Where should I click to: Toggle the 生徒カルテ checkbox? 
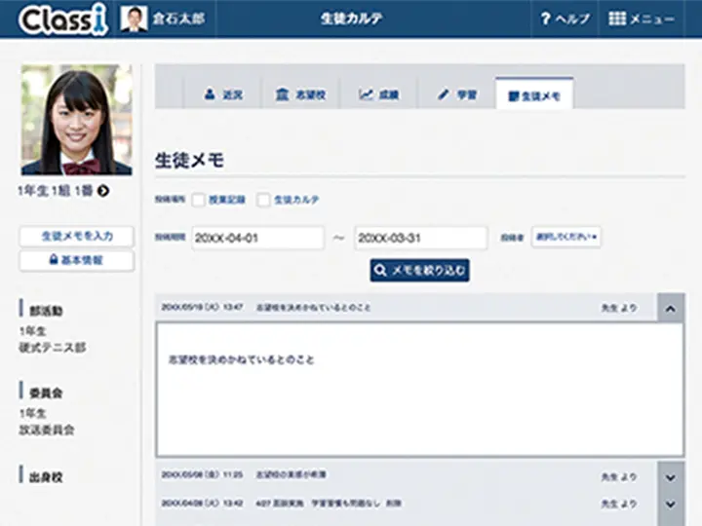263,200
